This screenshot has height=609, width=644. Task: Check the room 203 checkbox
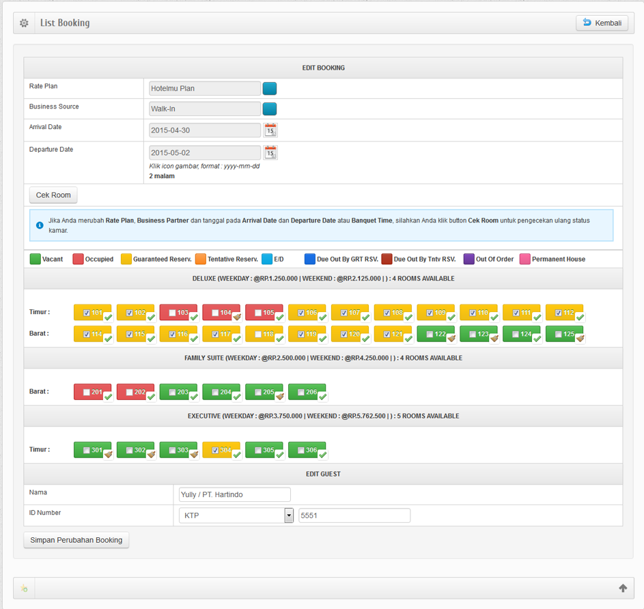(x=172, y=393)
